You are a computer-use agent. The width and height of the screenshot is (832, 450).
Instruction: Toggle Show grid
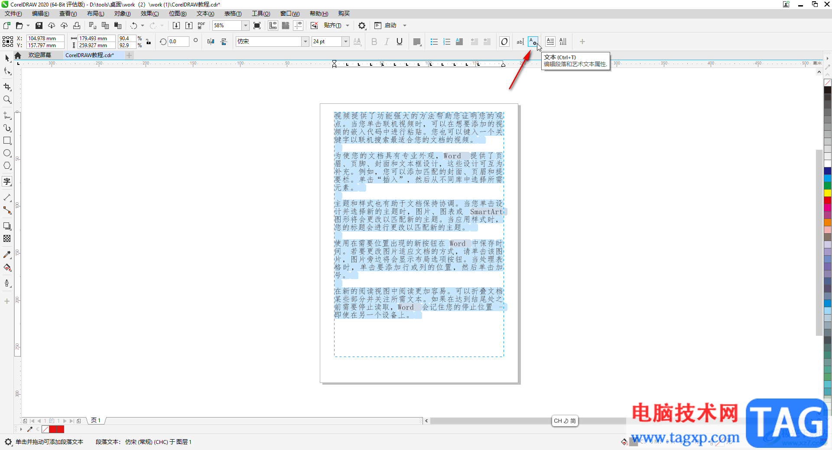286,26
